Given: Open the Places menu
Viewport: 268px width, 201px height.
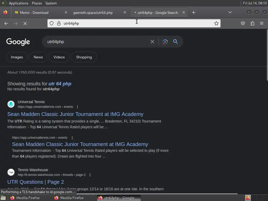Looking at the screenshot, I should pyautogui.click(x=37, y=3).
